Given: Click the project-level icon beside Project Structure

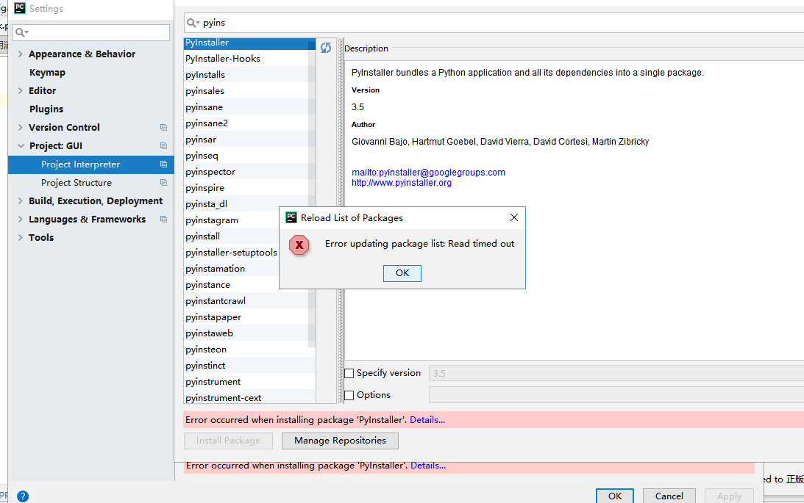Looking at the screenshot, I should pos(163,183).
